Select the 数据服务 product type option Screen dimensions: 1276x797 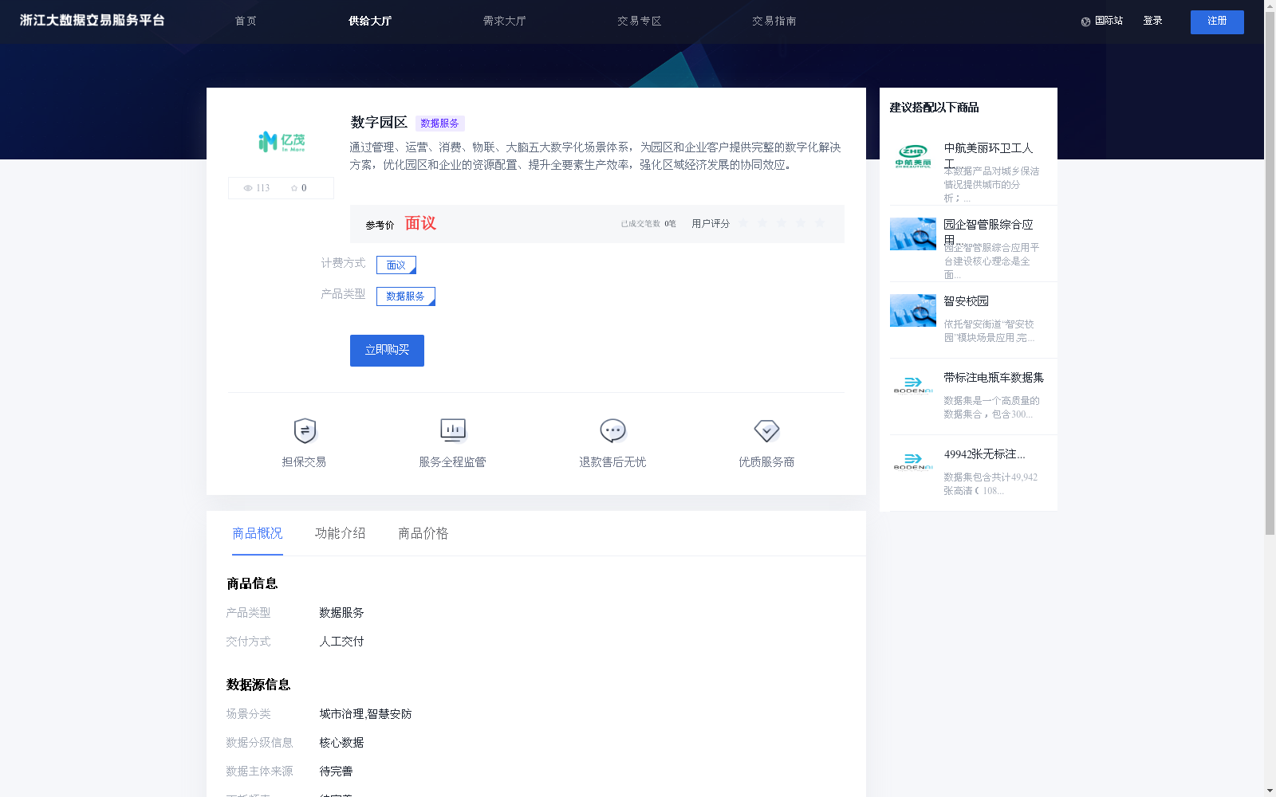(406, 296)
